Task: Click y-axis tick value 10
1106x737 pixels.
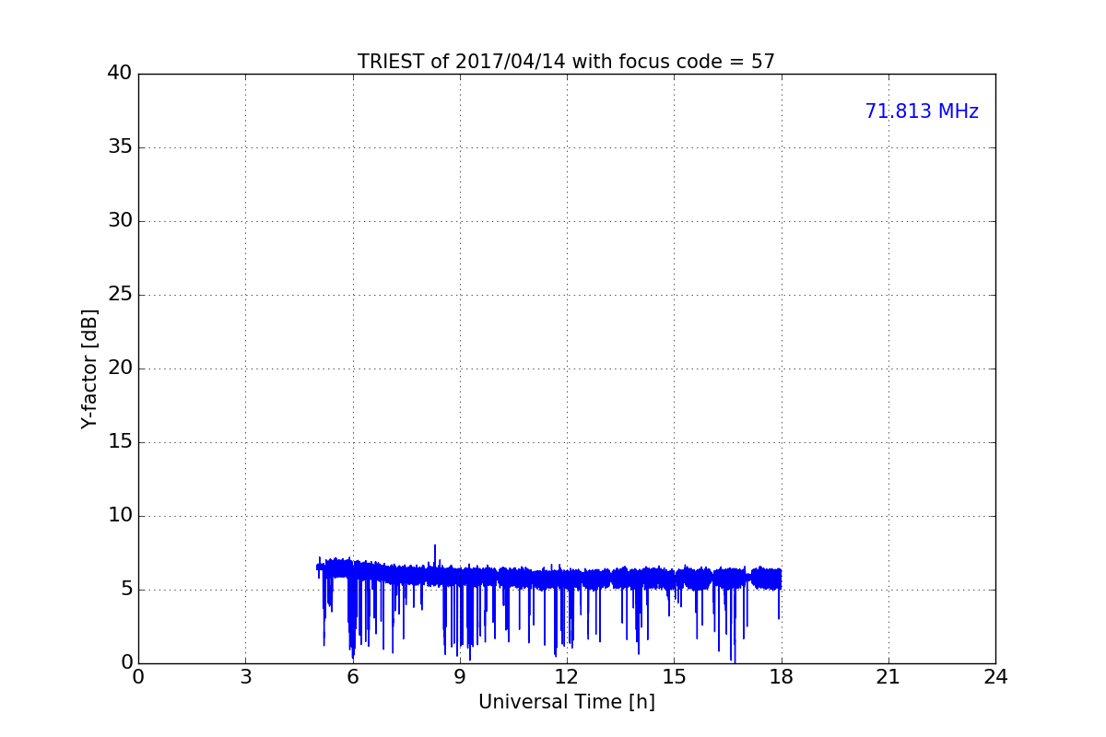Action: tap(120, 516)
